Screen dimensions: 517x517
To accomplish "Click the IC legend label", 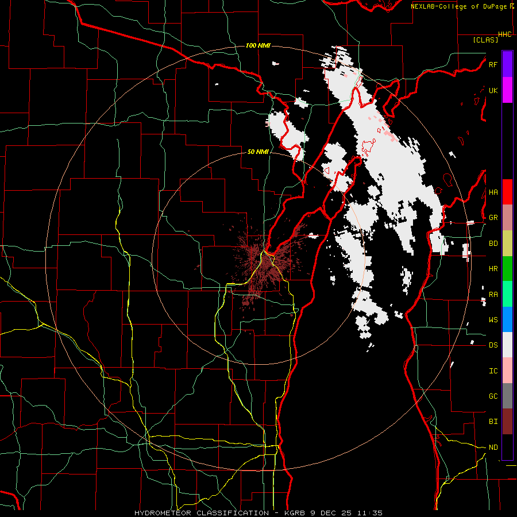I will click(x=493, y=371).
